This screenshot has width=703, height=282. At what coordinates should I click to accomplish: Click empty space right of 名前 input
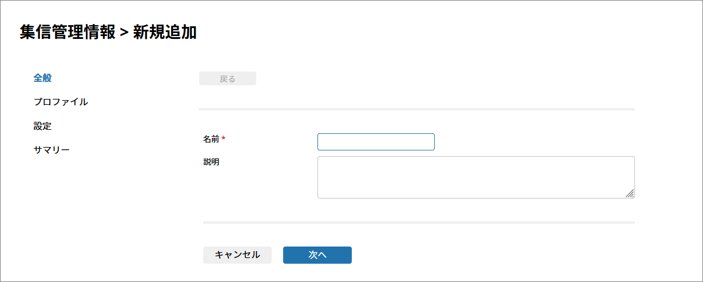pyautogui.click(x=532, y=142)
